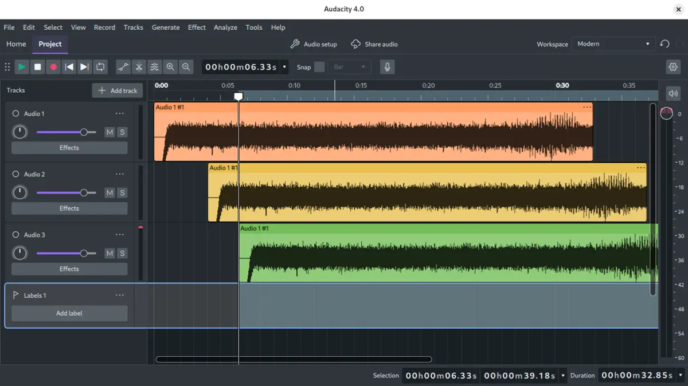This screenshot has height=386, width=688.
Task: Switch to the Home tab
Action: point(16,44)
